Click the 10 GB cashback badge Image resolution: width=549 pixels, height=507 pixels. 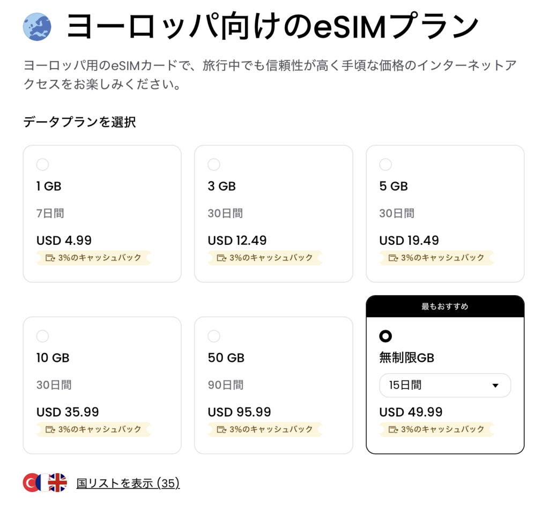click(93, 429)
